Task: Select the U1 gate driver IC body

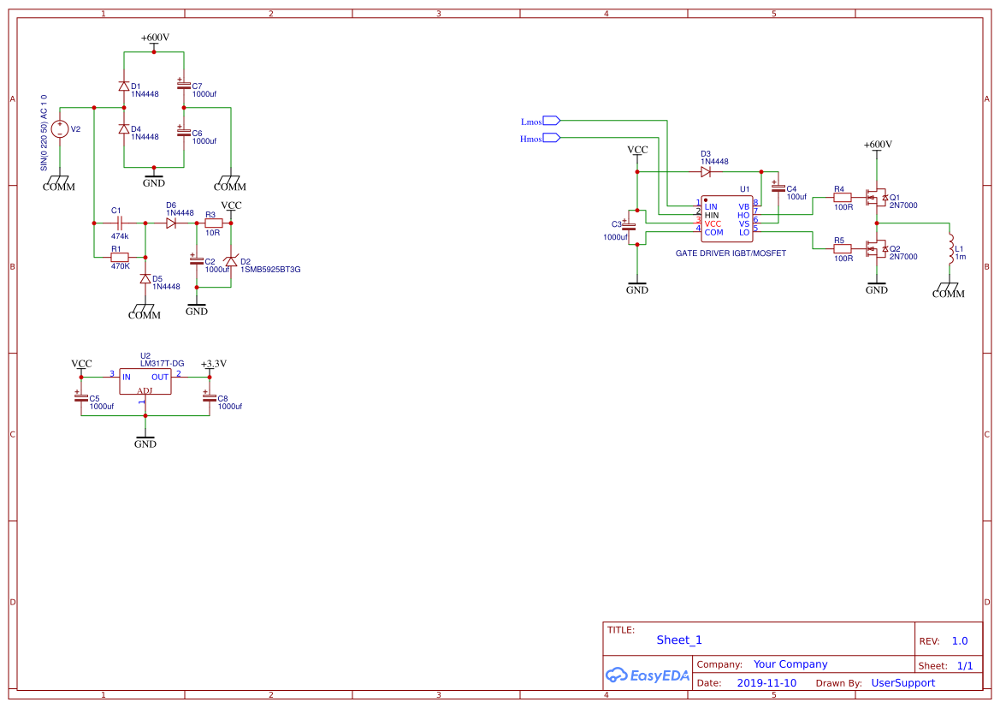Action: (726, 219)
